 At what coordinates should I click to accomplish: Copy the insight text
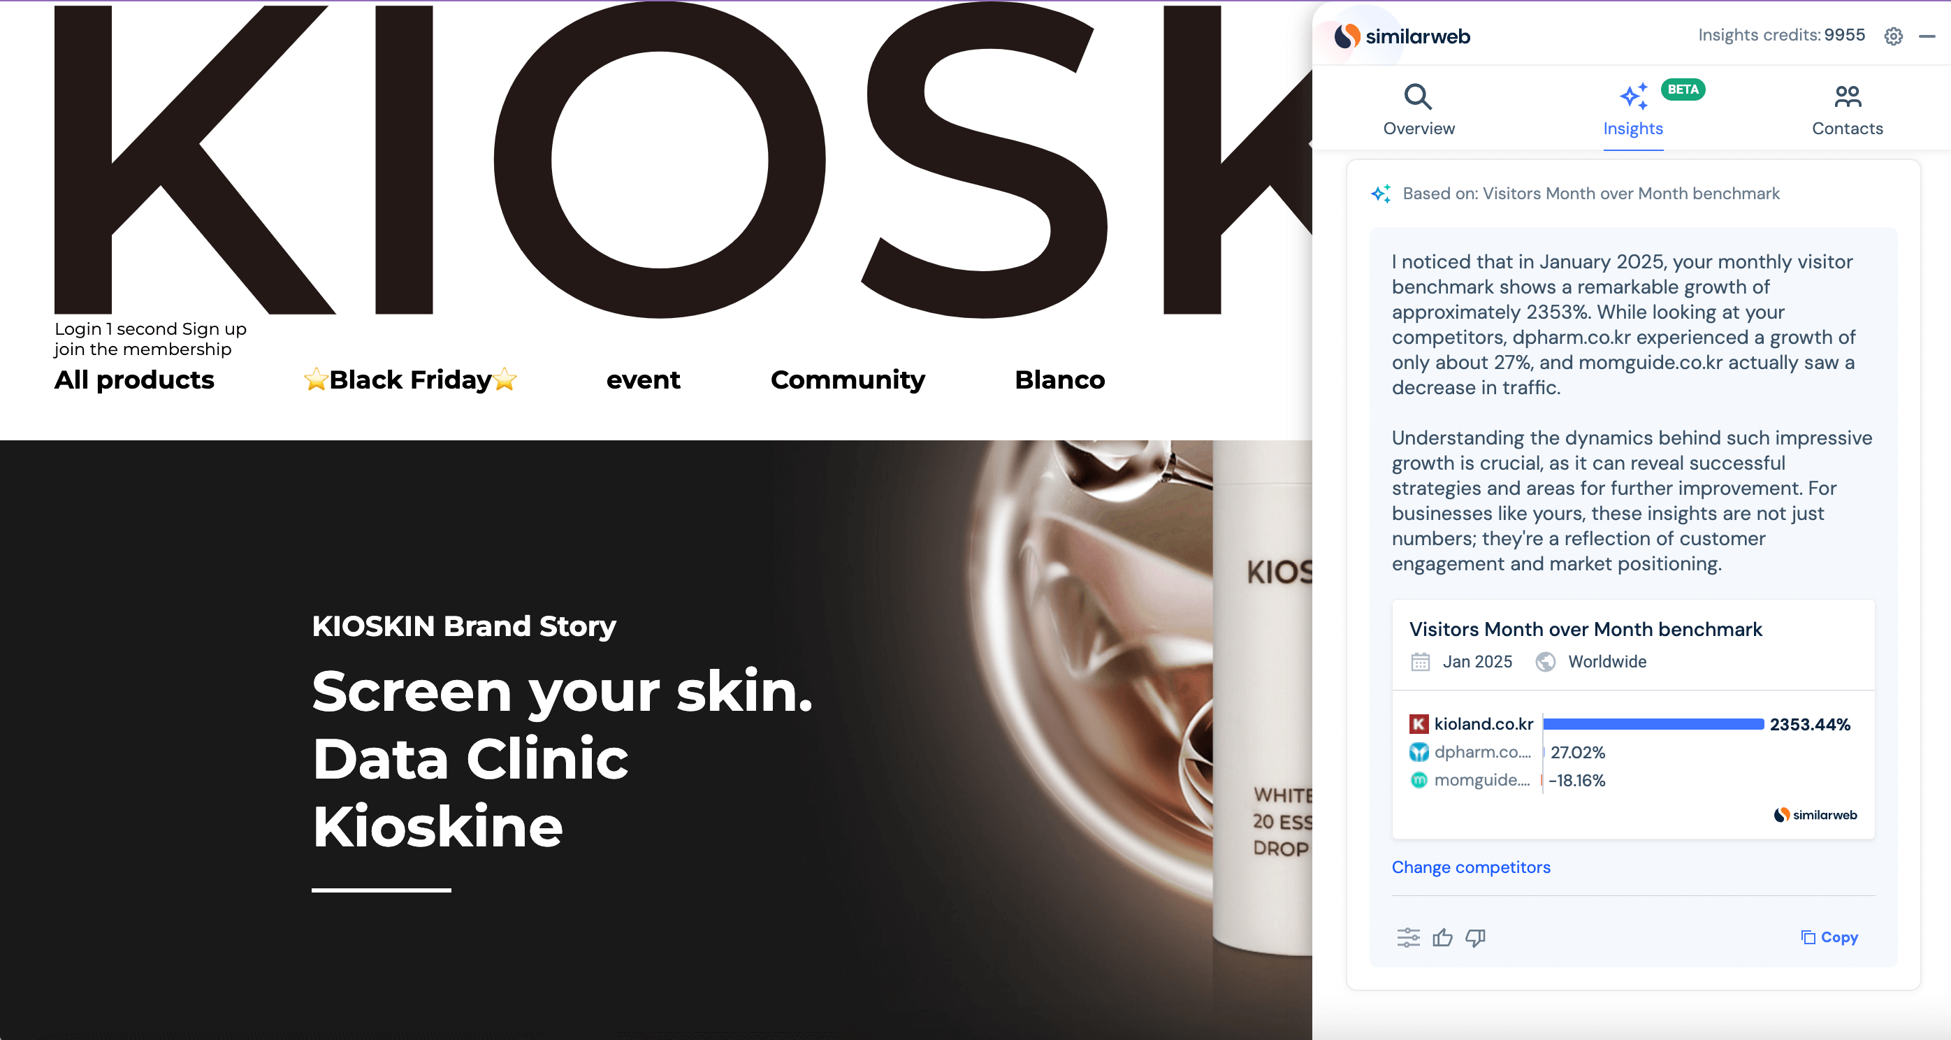[1829, 937]
